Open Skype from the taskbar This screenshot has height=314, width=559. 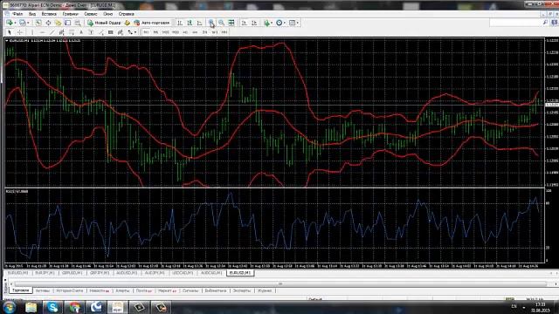pos(52,307)
